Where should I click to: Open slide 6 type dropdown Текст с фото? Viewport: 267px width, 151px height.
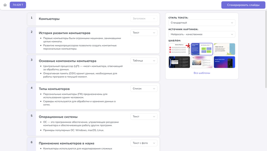(144, 143)
